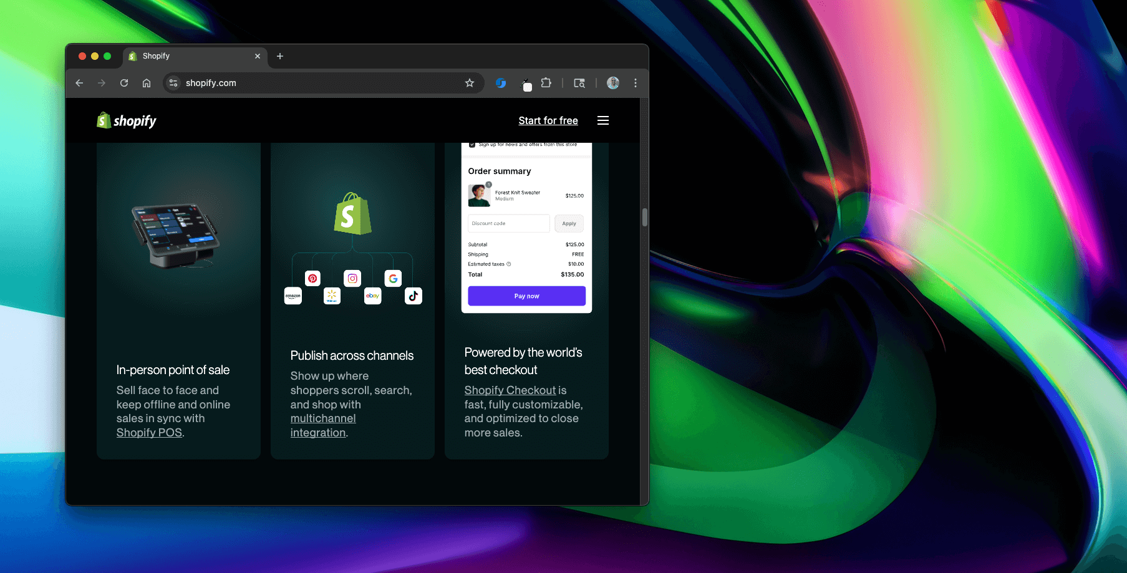Bookmark this page with the star icon
This screenshot has height=573, width=1127.
pyautogui.click(x=470, y=83)
